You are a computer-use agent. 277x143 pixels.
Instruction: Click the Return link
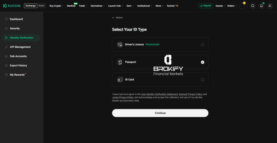click(119, 18)
